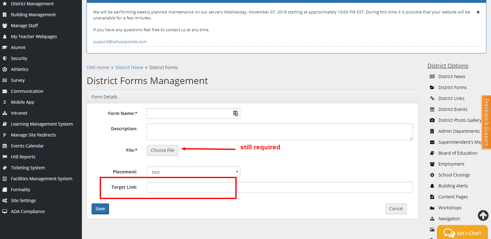The width and height of the screenshot is (491, 239).
Task: Go to CMS Home breadcrumb link
Action: point(98,67)
